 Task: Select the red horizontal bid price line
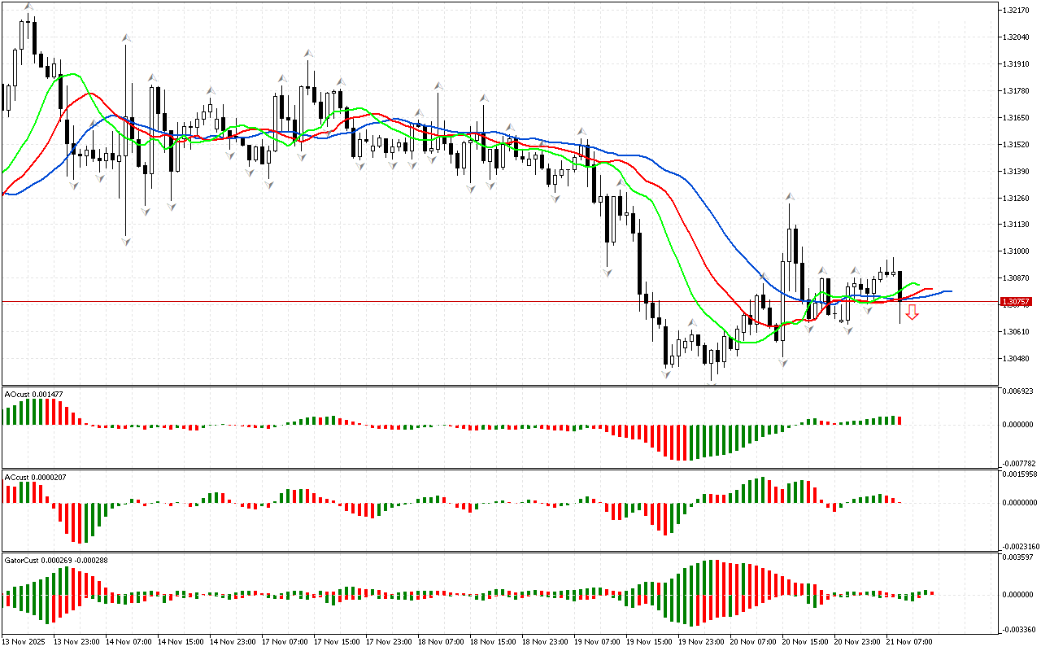[488, 301]
